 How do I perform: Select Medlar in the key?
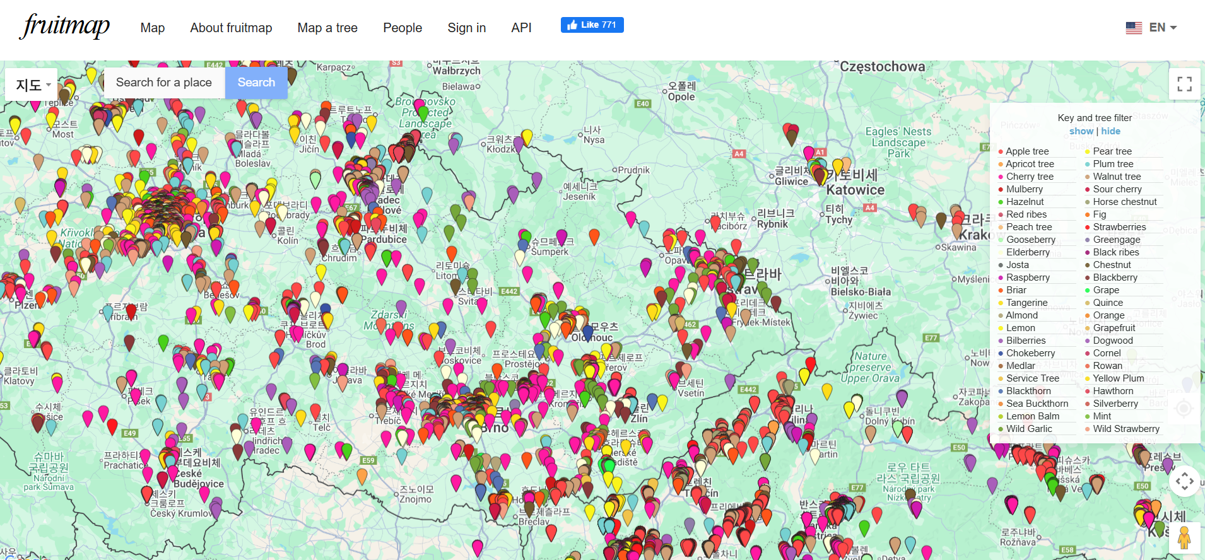1021,366
